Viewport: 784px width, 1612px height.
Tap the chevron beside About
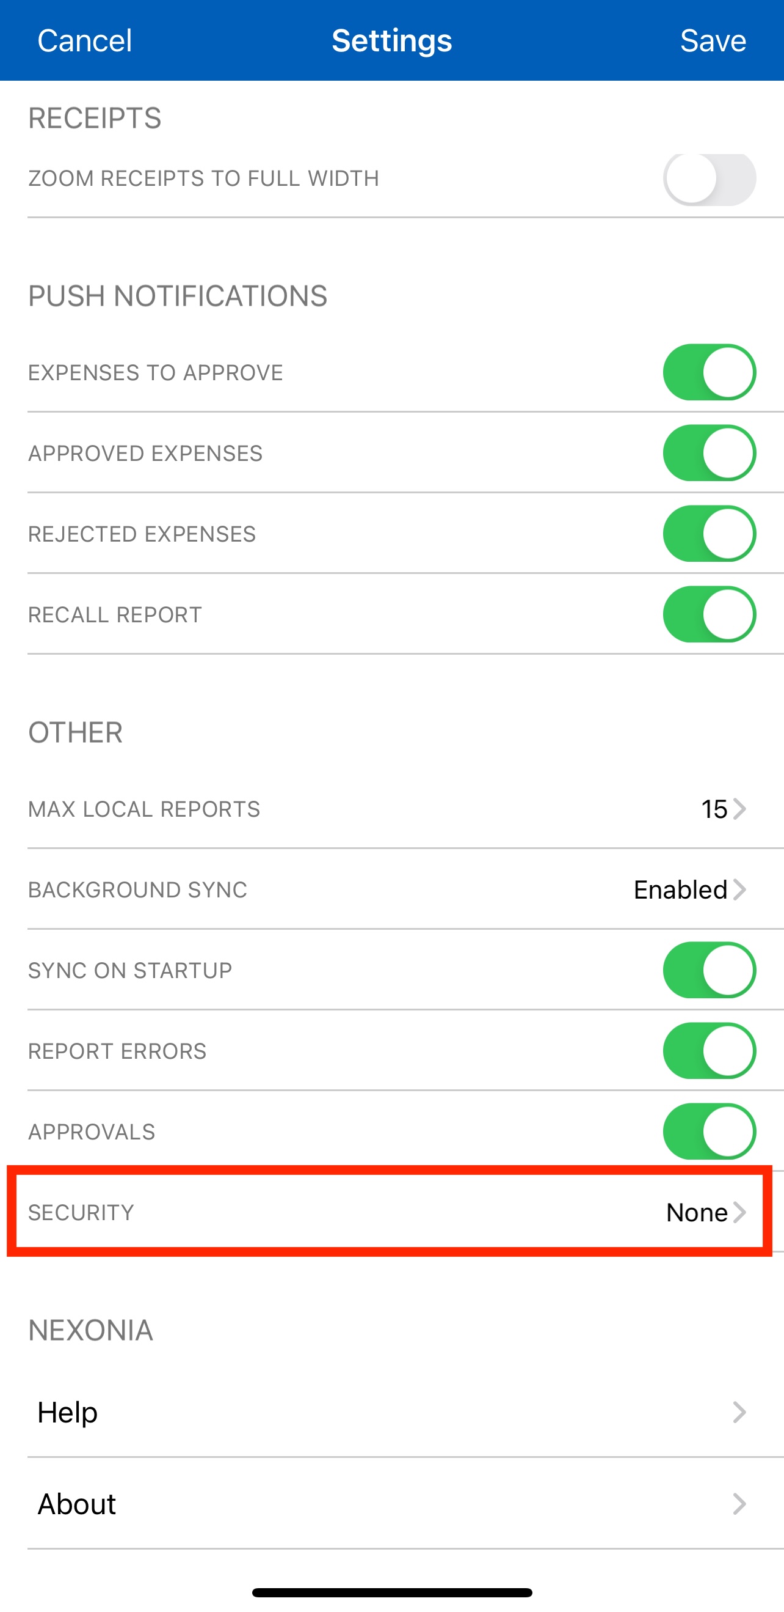point(739,1504)
